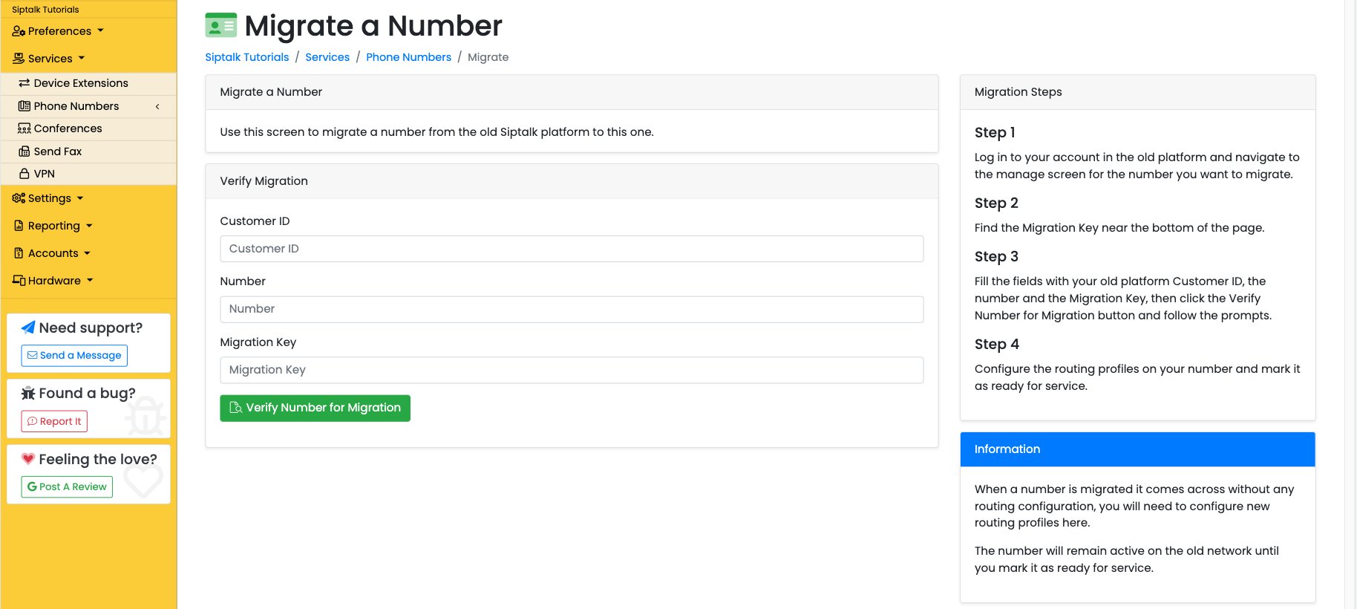The height and width of the screenshot is (609, 1357).
Task: Open the VPN menu item
Action: pos(89,174)
